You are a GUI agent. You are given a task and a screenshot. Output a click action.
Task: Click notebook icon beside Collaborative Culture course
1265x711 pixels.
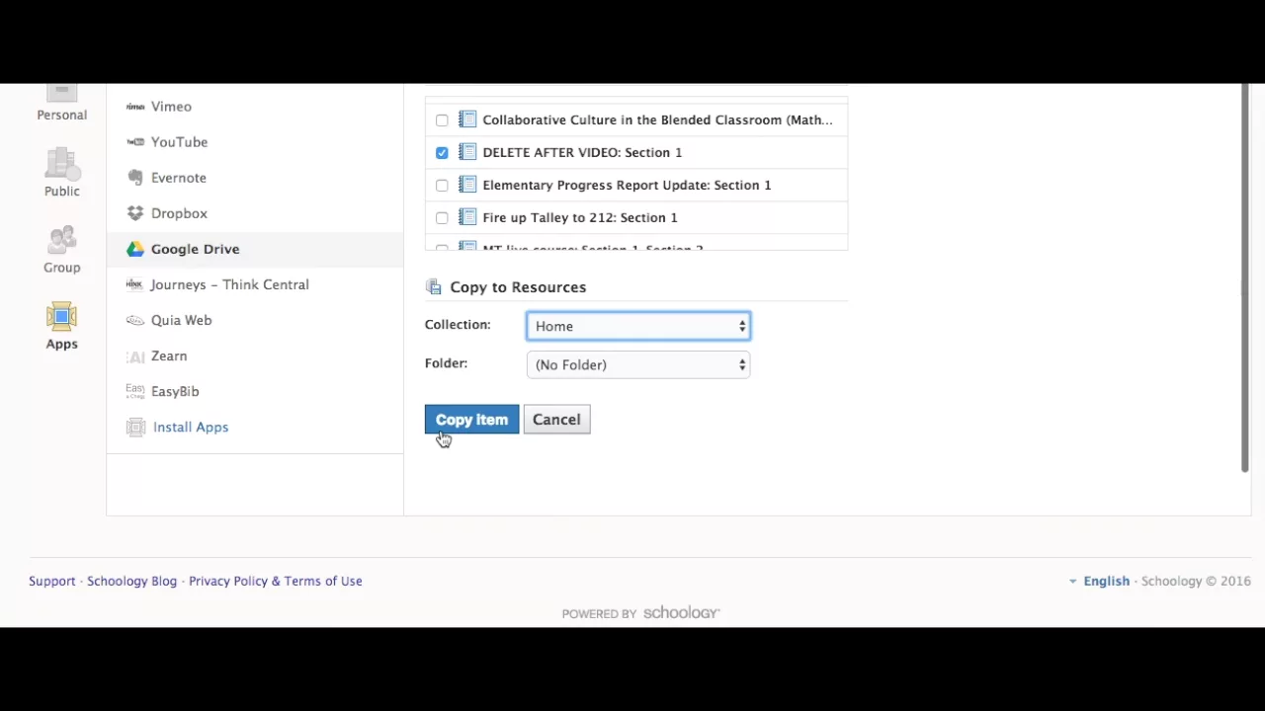tap(467, 119)
